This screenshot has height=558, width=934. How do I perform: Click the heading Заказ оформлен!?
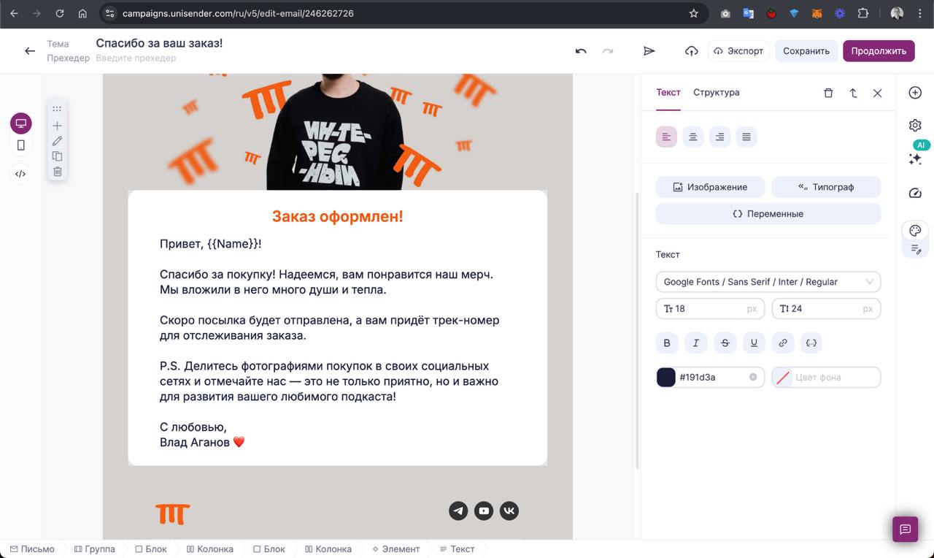tap(337, 216)
